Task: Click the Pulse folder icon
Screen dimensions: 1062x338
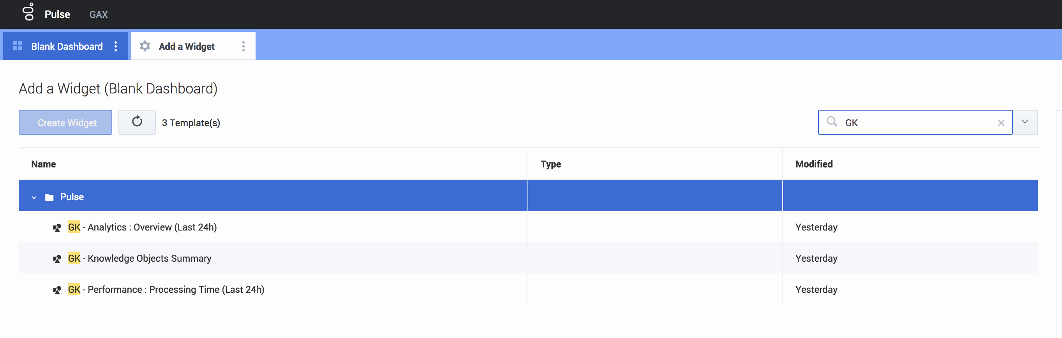Action: [49, 197]
